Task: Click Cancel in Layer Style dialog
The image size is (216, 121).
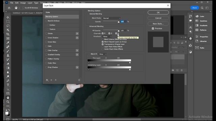Action: (x=158, y=18)
